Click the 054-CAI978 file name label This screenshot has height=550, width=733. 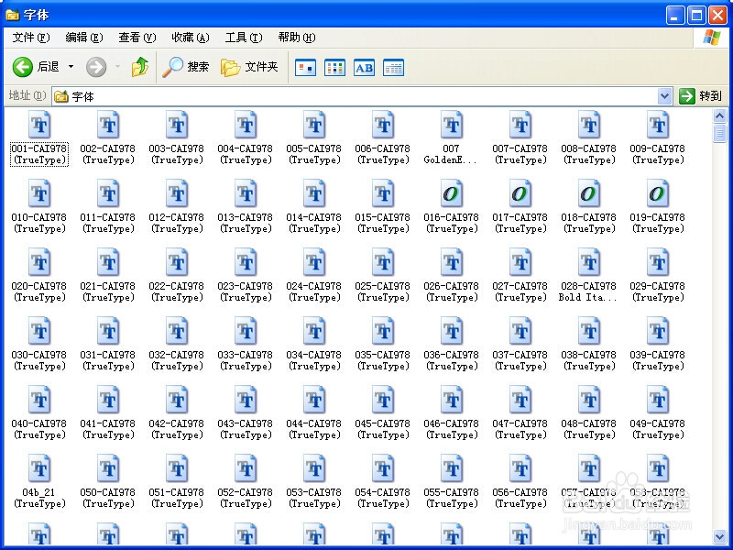[383, 498]
